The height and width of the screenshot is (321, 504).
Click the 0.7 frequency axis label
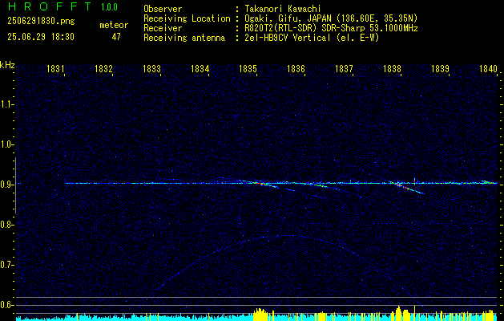point(6,265)
